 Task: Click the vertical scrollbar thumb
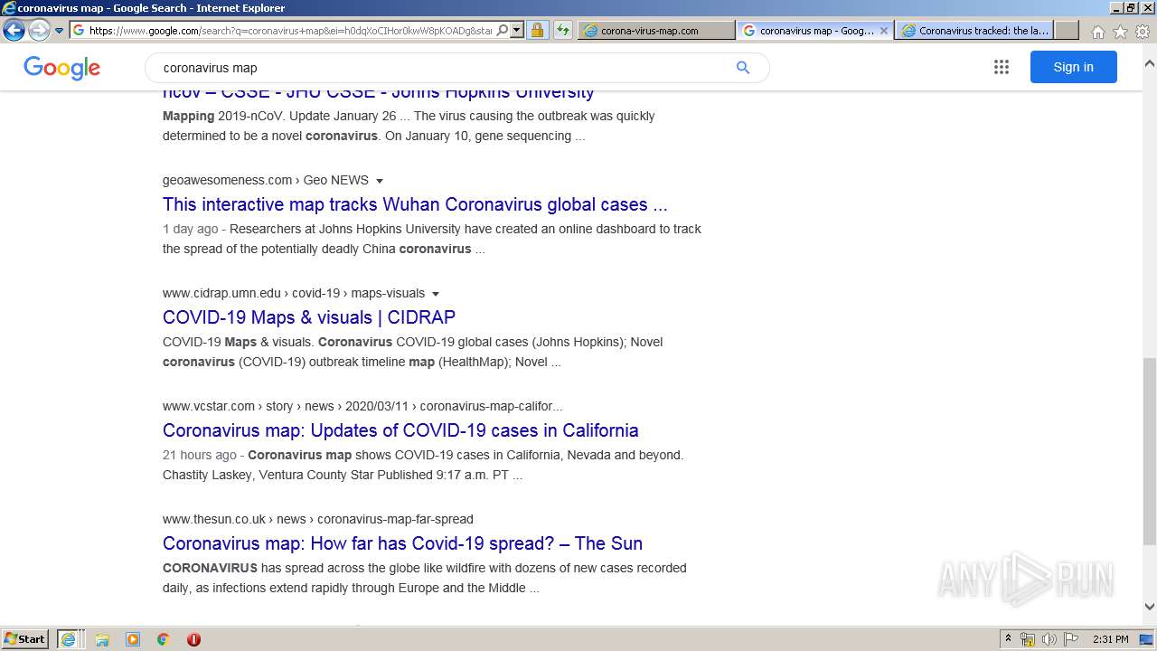[1149, 451]
